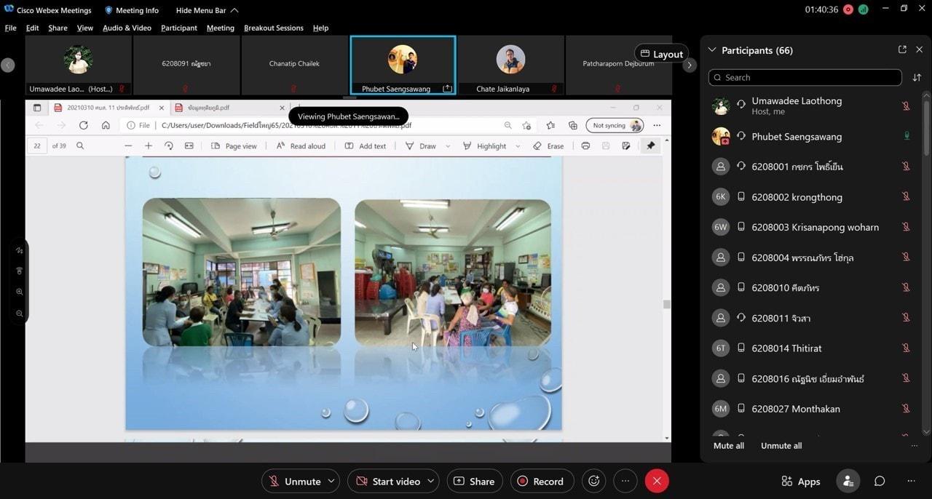Pop out the Participants panel
Image resolution: width=932 pixels, height=499 pixels.
click(902, 49)
